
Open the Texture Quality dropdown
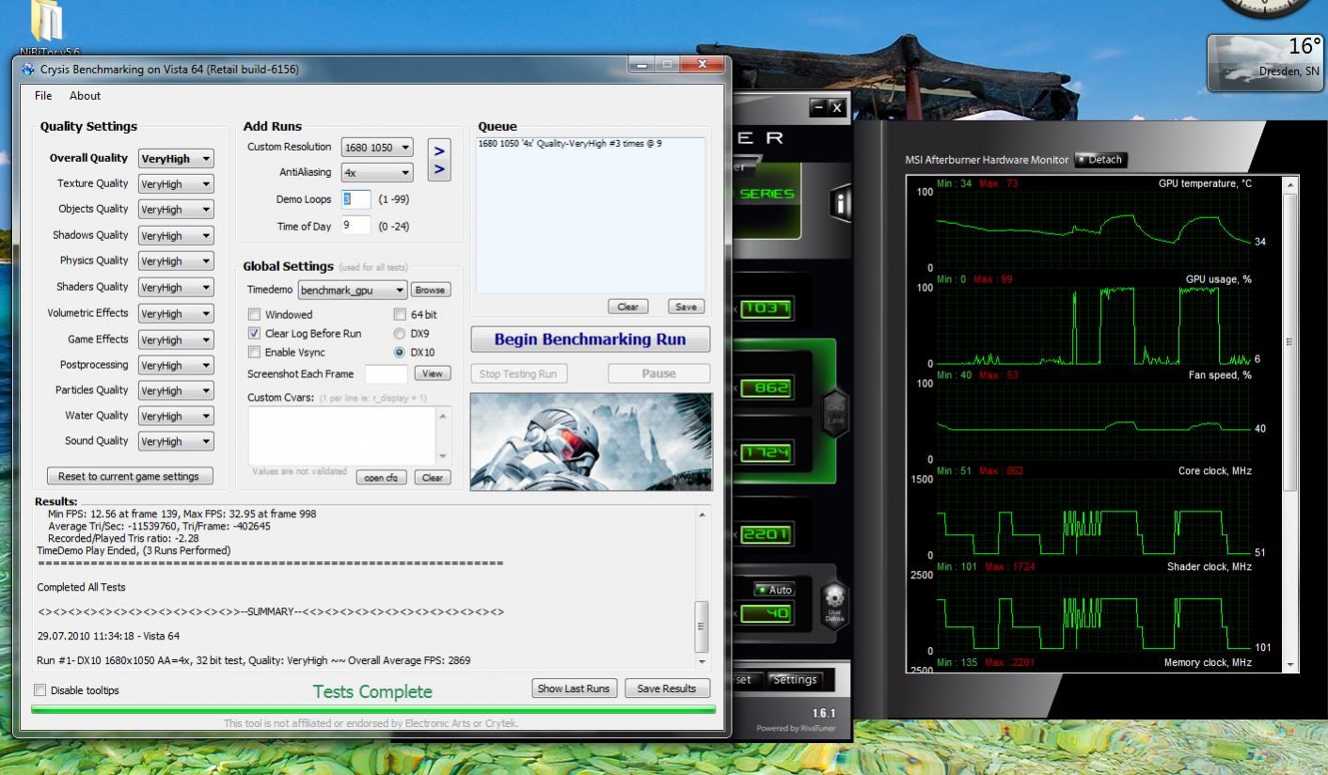coord(176,184)
